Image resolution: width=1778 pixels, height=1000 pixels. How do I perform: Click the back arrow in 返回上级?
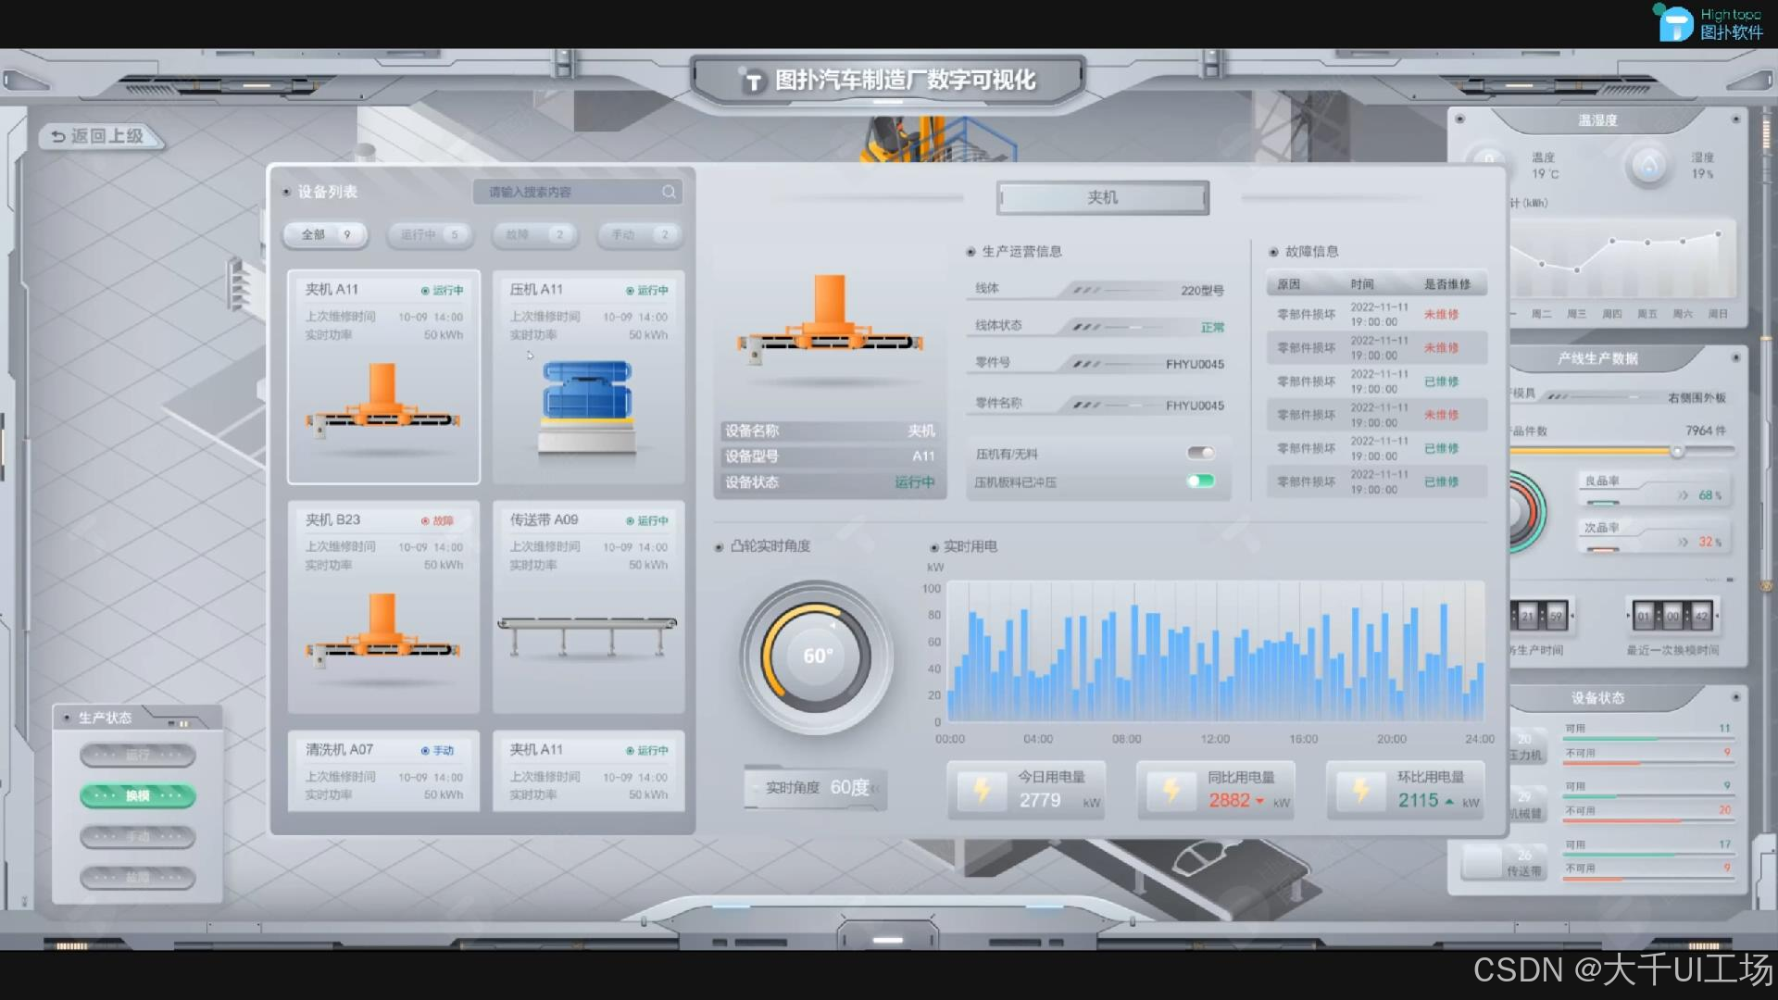pos(57,136)
